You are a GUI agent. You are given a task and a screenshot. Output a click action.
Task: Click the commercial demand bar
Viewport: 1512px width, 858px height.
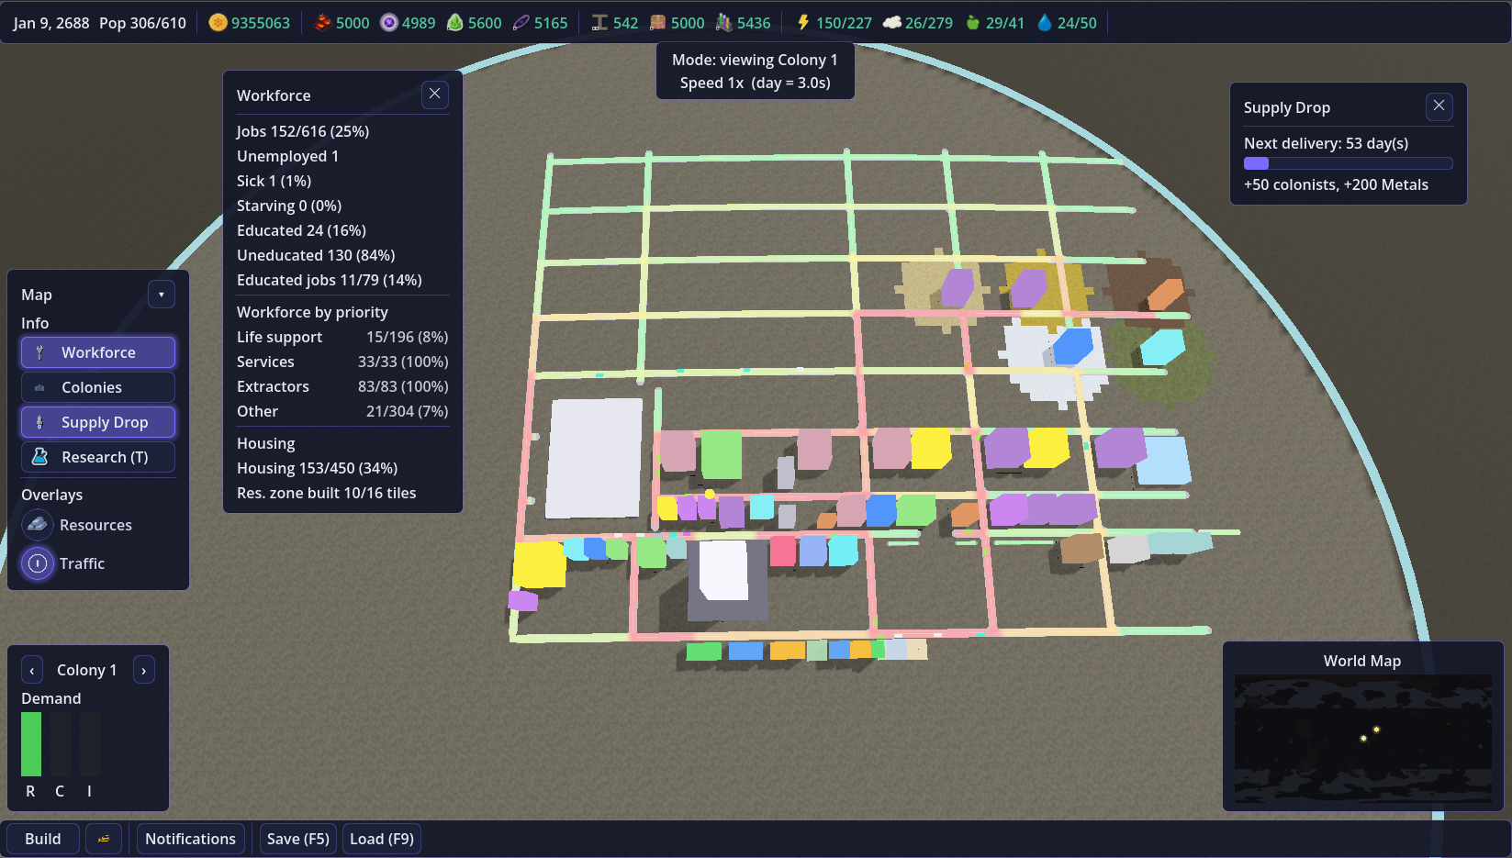pyautogui.click(x=61, y=744)
